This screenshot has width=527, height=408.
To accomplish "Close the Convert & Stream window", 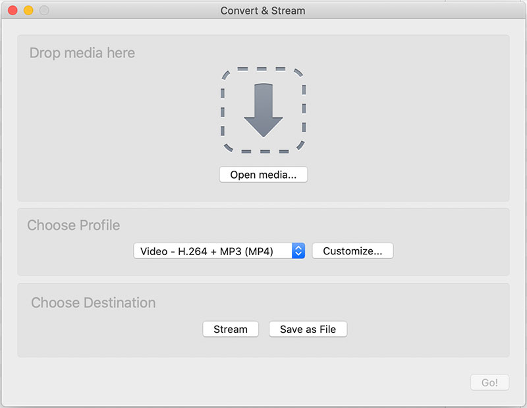I will click(13, 11).
